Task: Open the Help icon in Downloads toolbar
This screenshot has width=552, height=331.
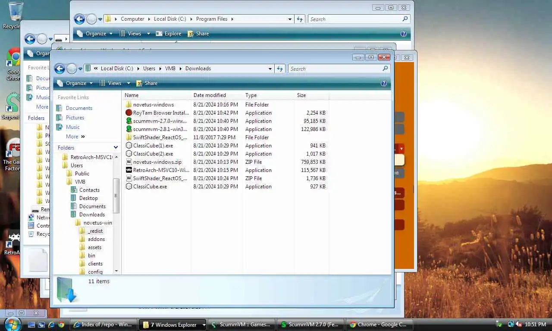Action: click(384, 83)
